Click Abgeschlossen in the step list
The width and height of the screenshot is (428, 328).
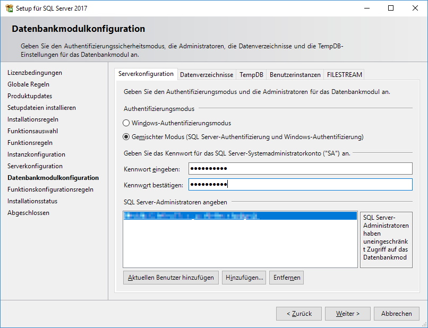28,213
